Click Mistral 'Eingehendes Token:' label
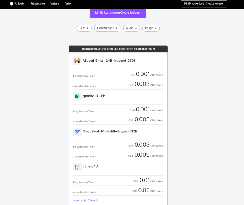Viewport: 244px width, 205px height. tap(84, 76)
